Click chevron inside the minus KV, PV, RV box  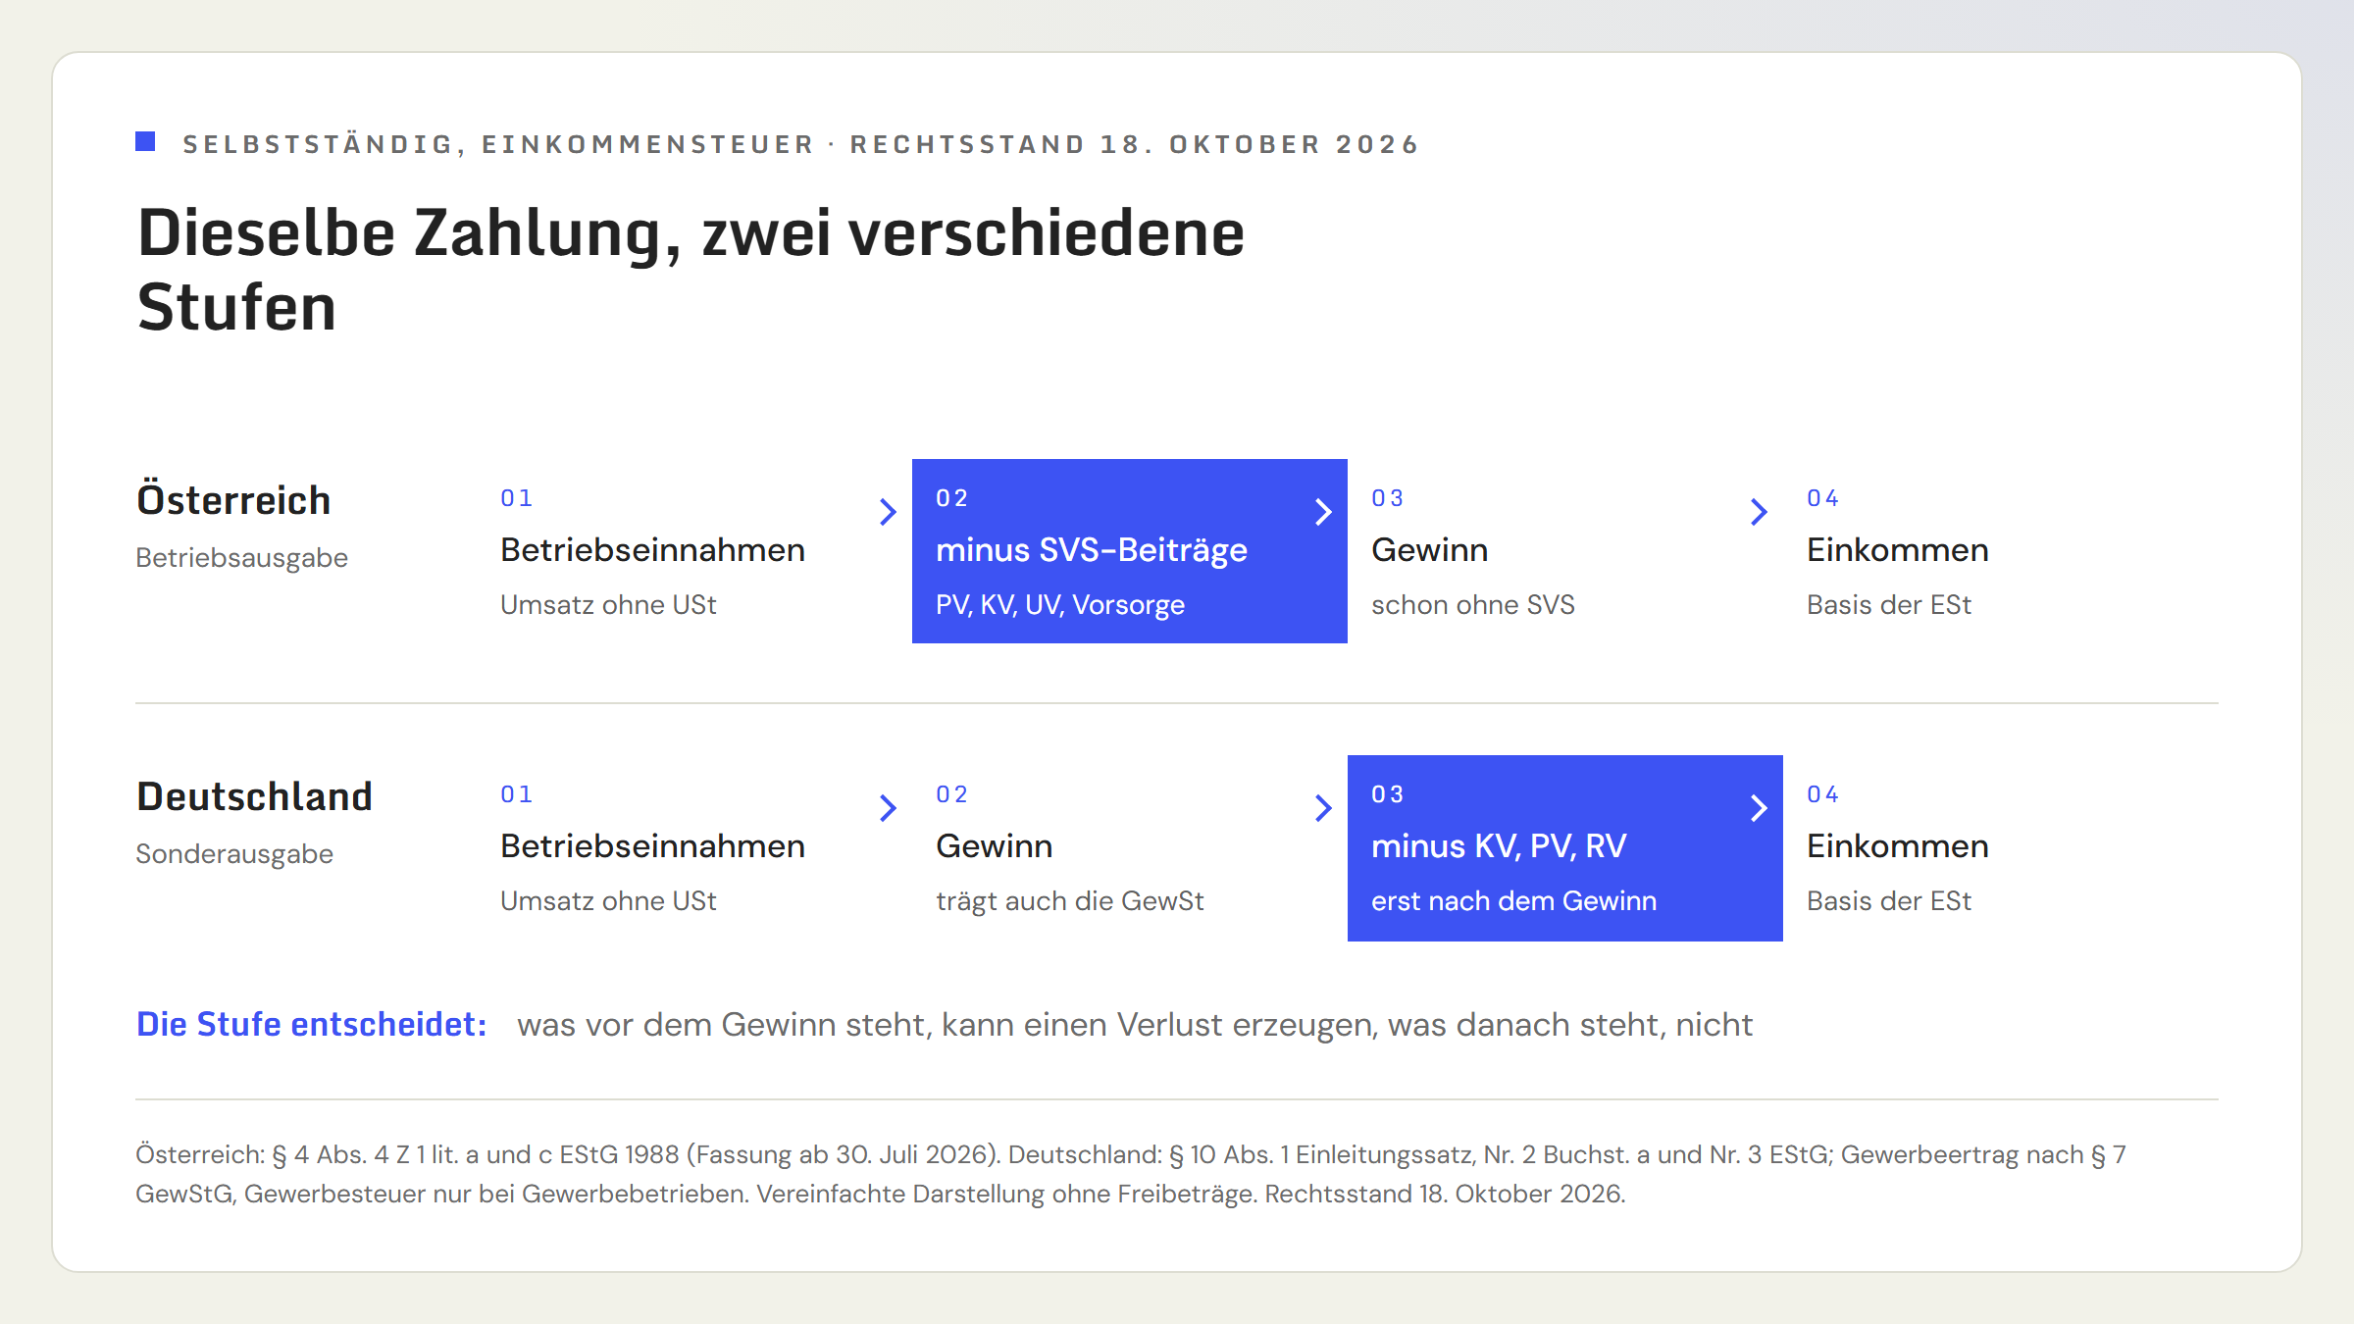[1759, 808]
